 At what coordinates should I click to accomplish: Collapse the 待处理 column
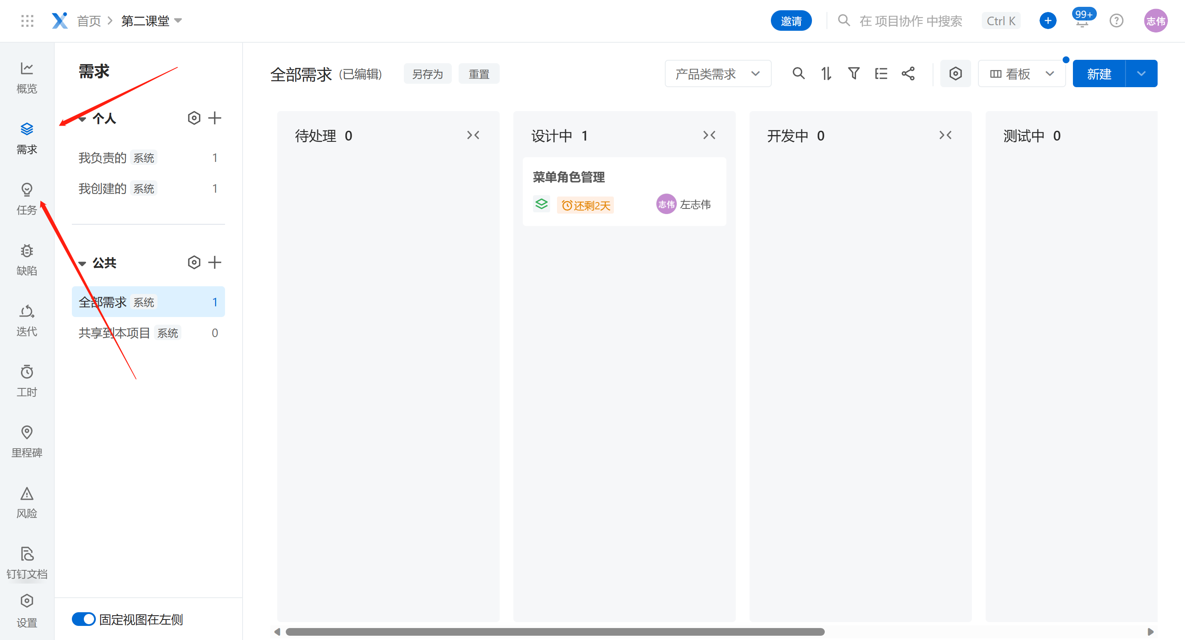(473, 135)
